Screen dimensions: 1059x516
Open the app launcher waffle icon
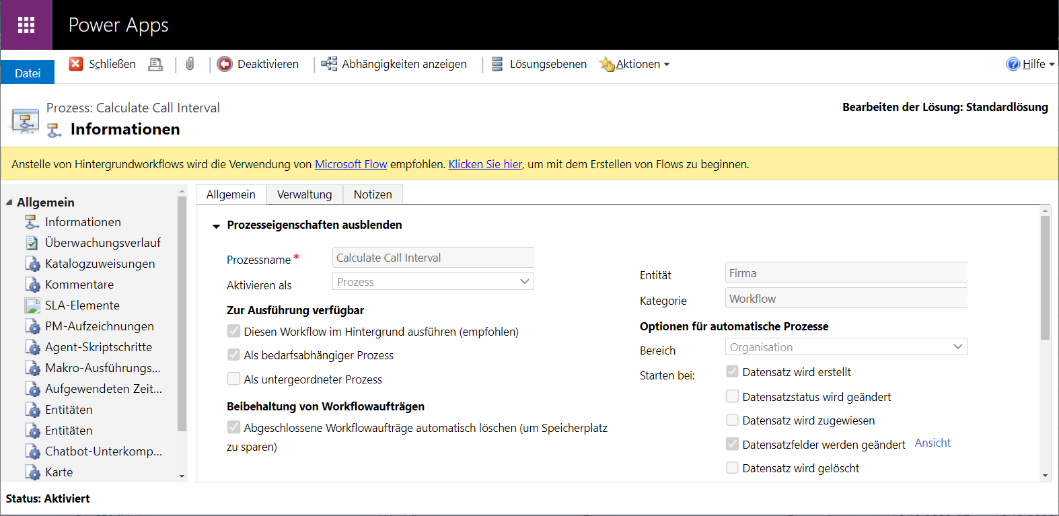(26, 25)
